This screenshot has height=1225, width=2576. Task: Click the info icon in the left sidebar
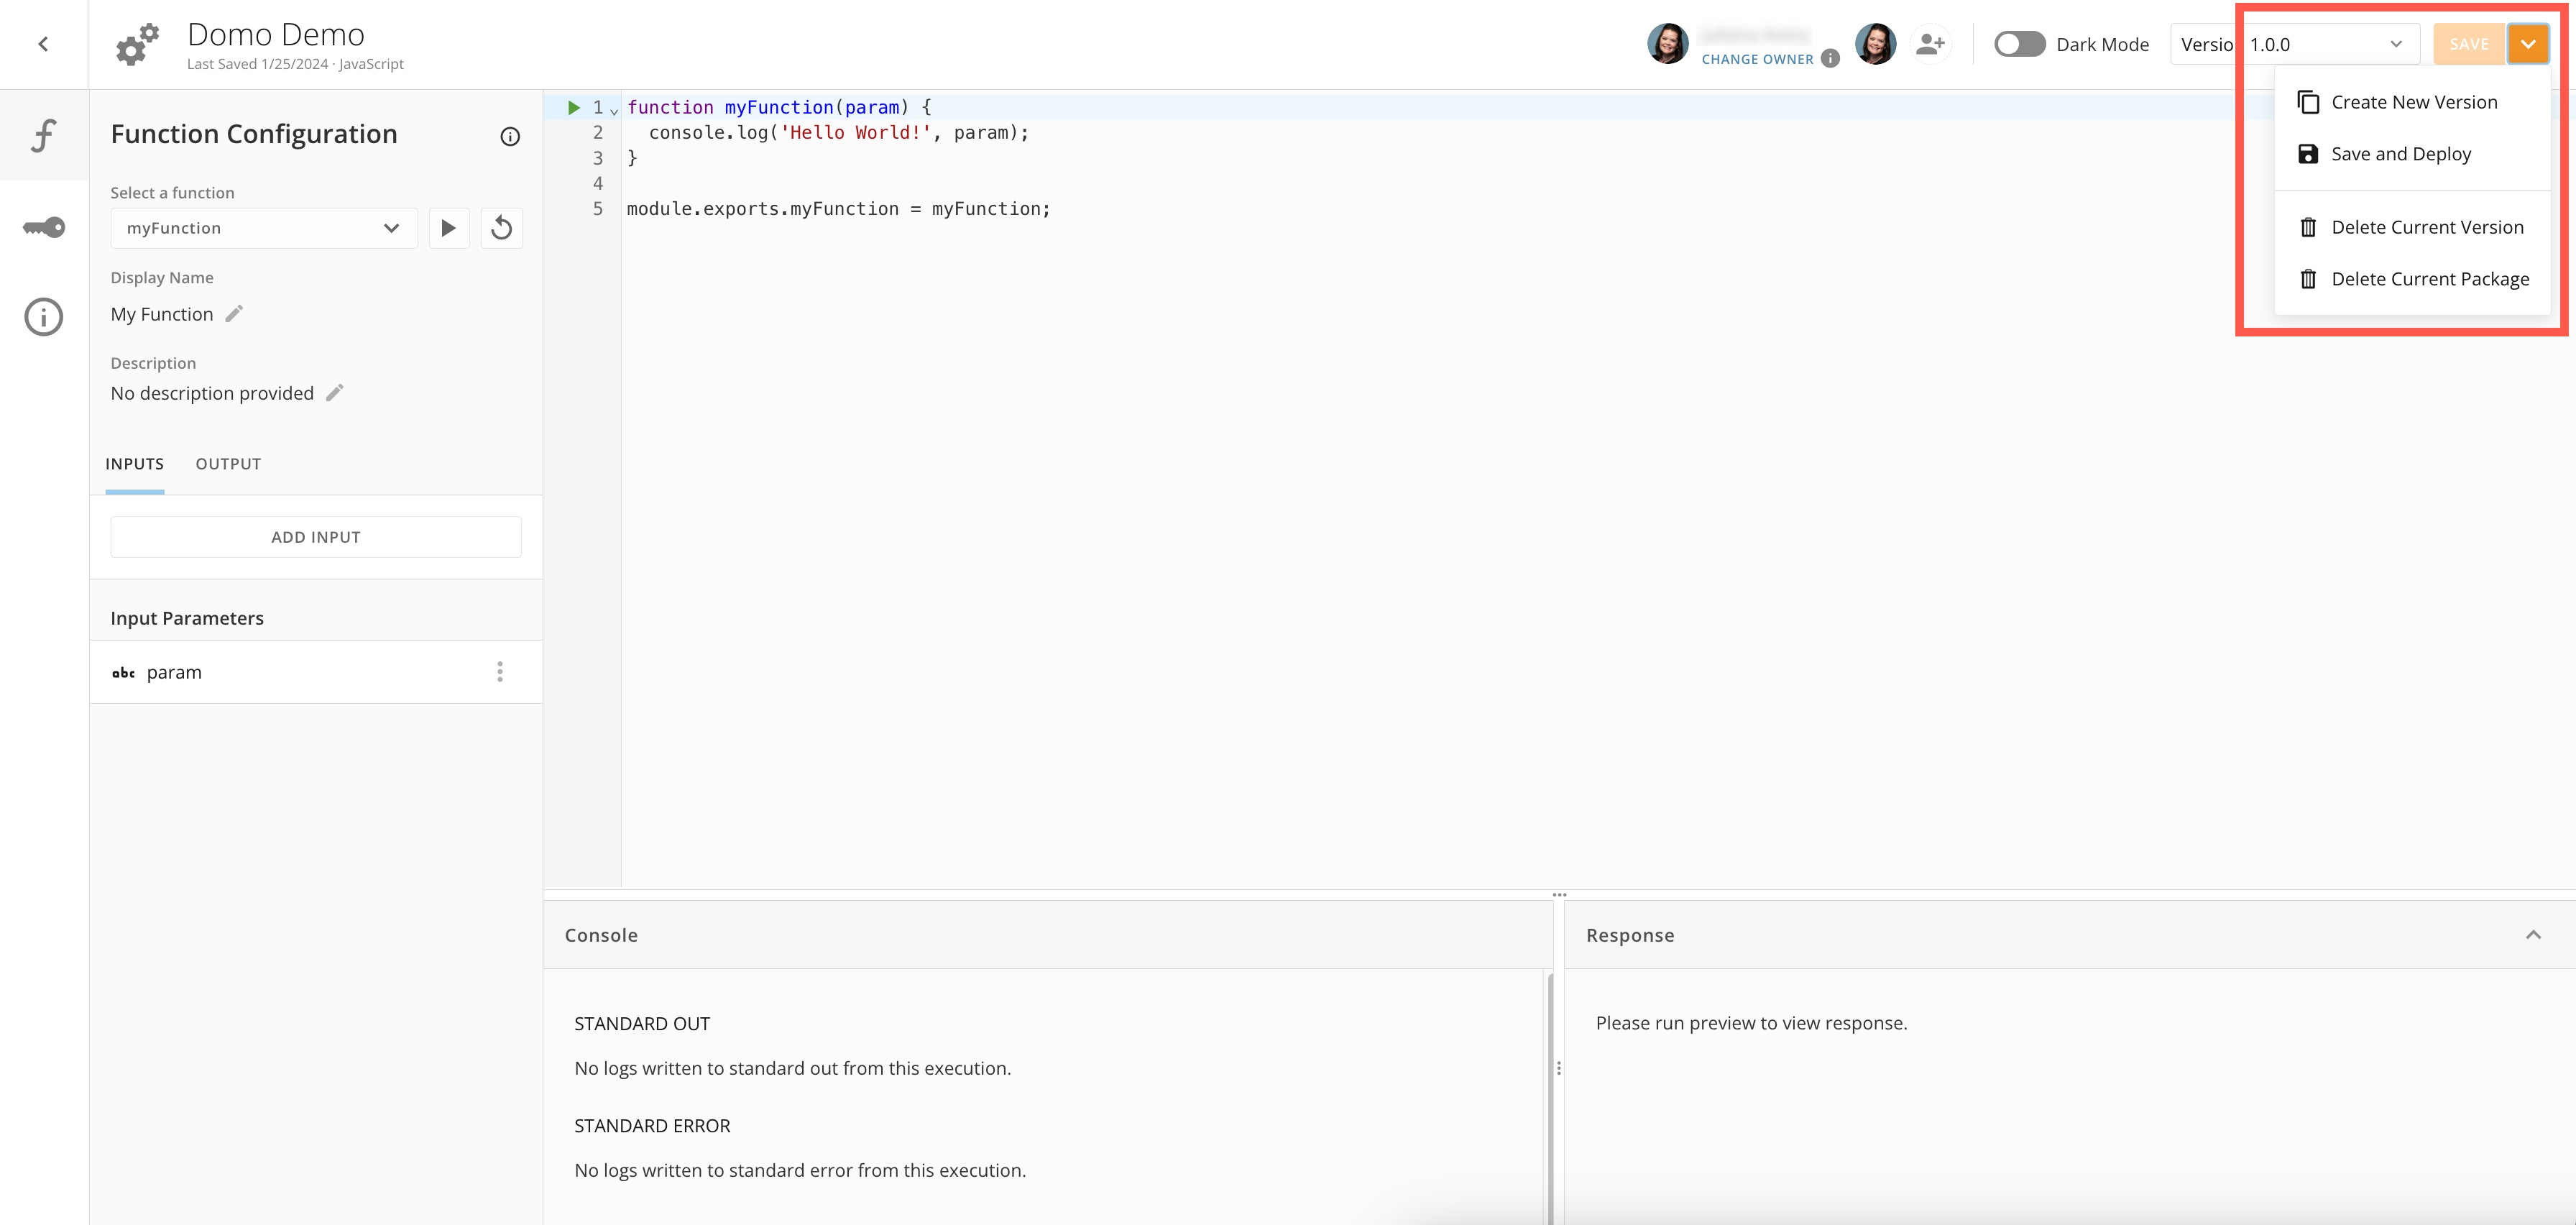pyautogui.click(x=42, y=316)
